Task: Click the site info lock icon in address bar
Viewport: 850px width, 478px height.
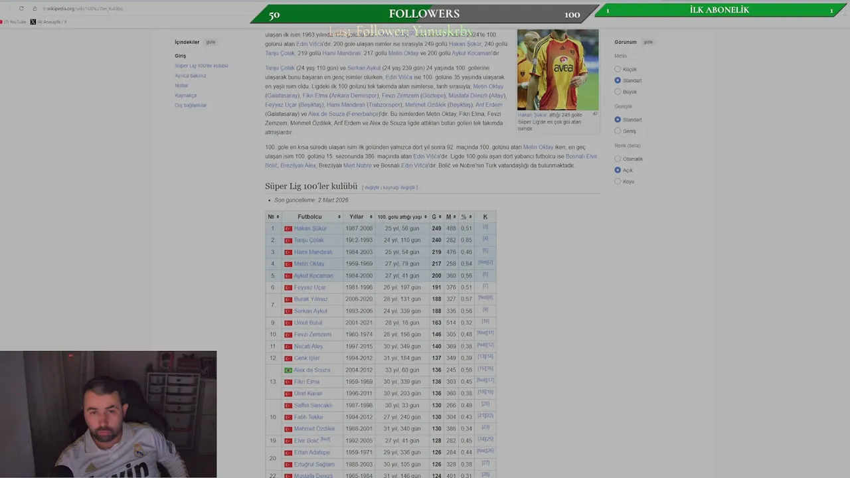Action: pos(35,9)
